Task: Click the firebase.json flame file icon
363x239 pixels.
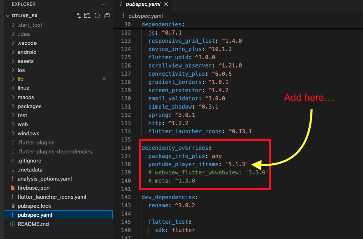Action: [13, 188]
